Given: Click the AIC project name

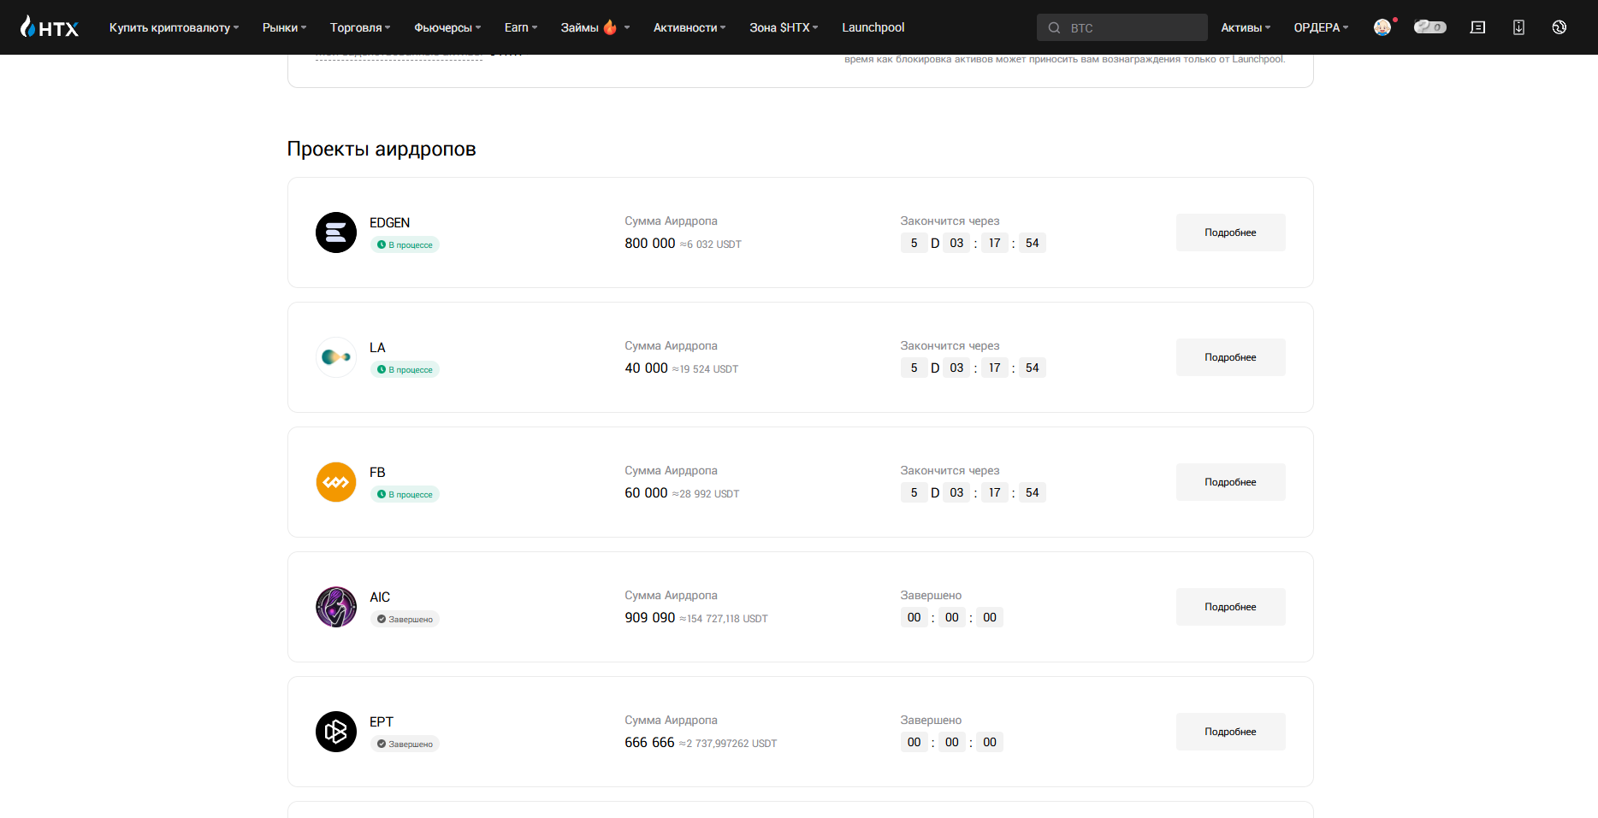Looking at the screenshot, I should pyautogui.click(x=380, y=597).
